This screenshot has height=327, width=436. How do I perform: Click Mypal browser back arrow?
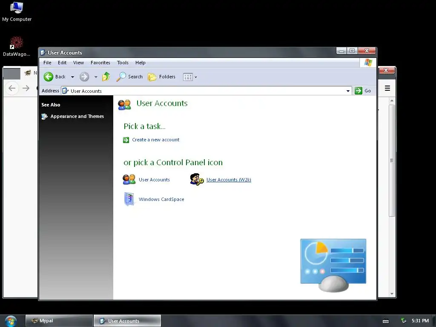[12, 88]
